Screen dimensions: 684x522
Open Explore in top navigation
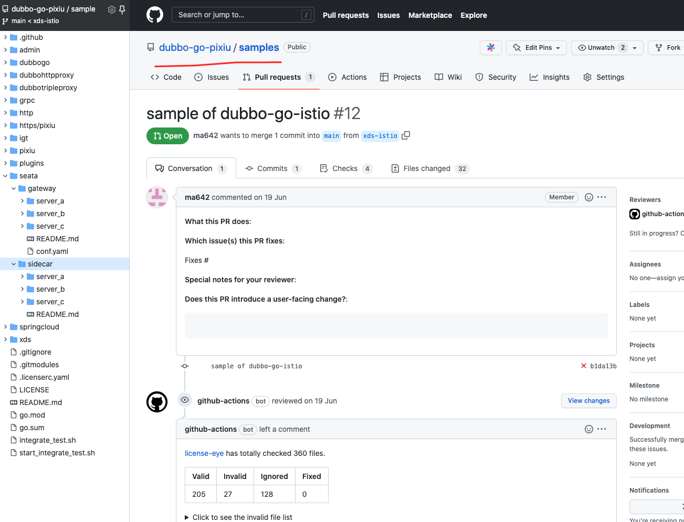473,15
